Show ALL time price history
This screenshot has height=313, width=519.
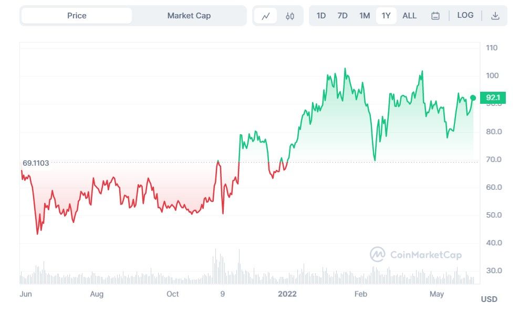pos(410,16)
